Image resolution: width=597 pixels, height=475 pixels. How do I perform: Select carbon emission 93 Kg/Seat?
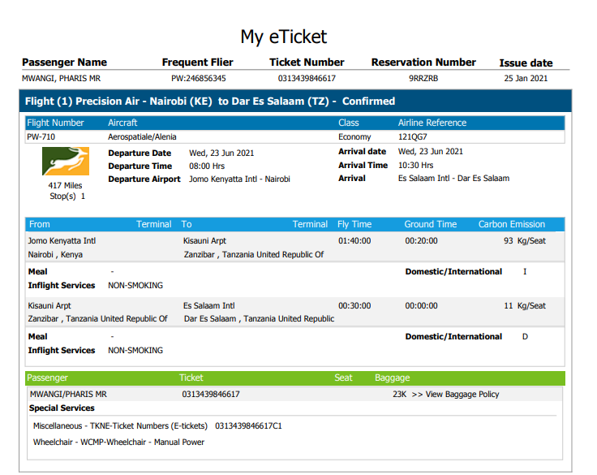(x=525, y=241)
